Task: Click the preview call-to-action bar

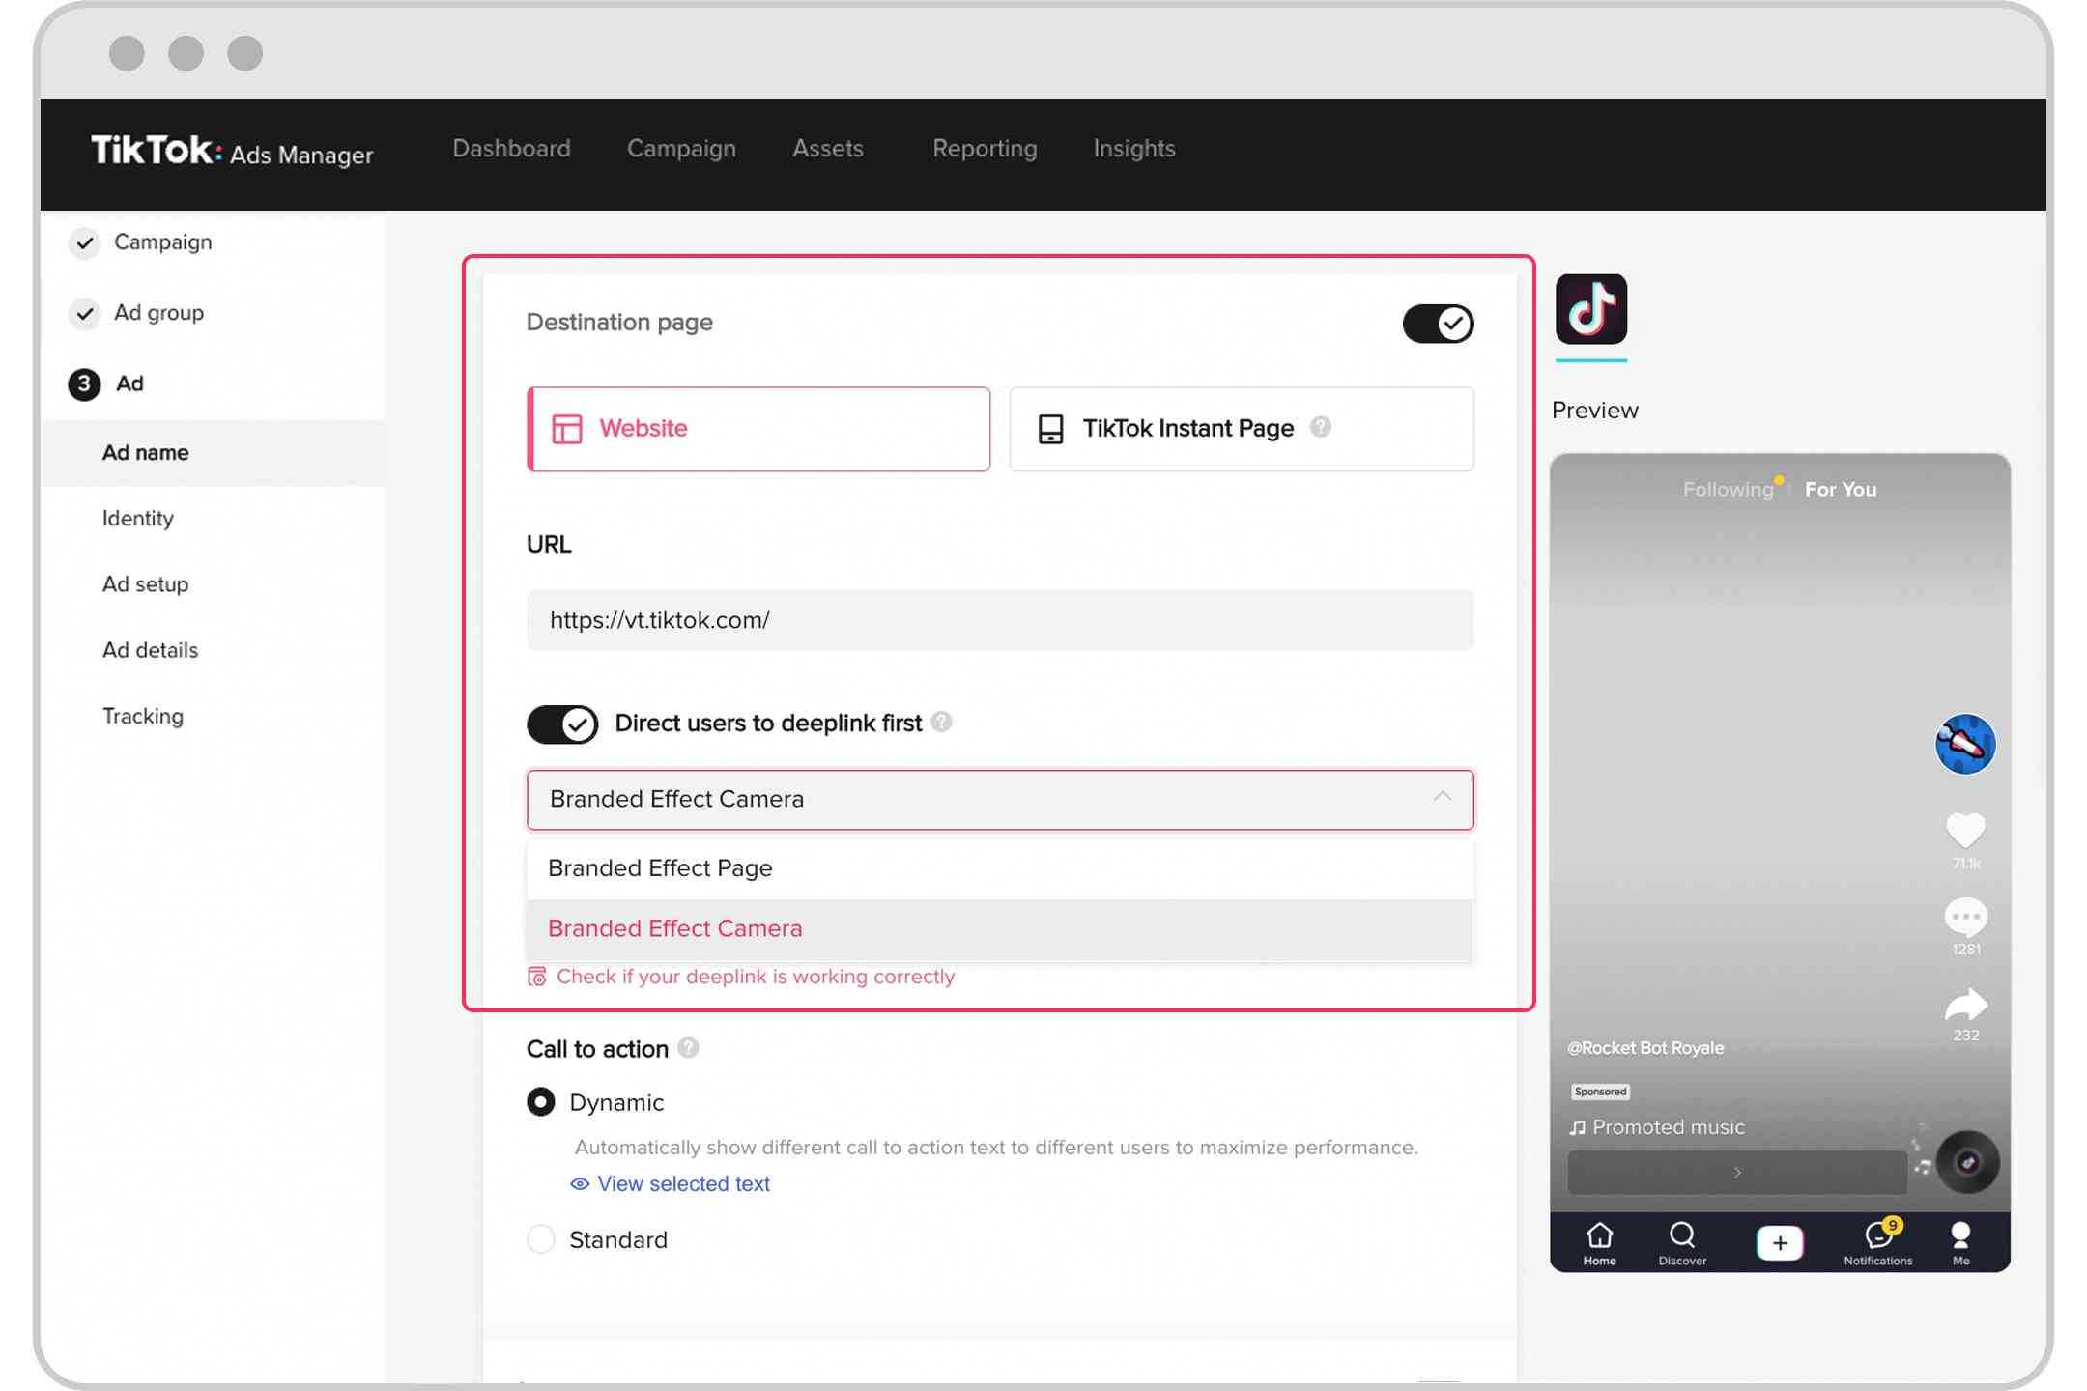Action: coord(1736,1173)
